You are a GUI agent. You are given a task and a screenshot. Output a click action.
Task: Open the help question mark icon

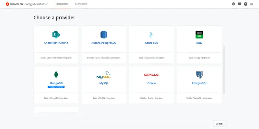pos(233,4)
